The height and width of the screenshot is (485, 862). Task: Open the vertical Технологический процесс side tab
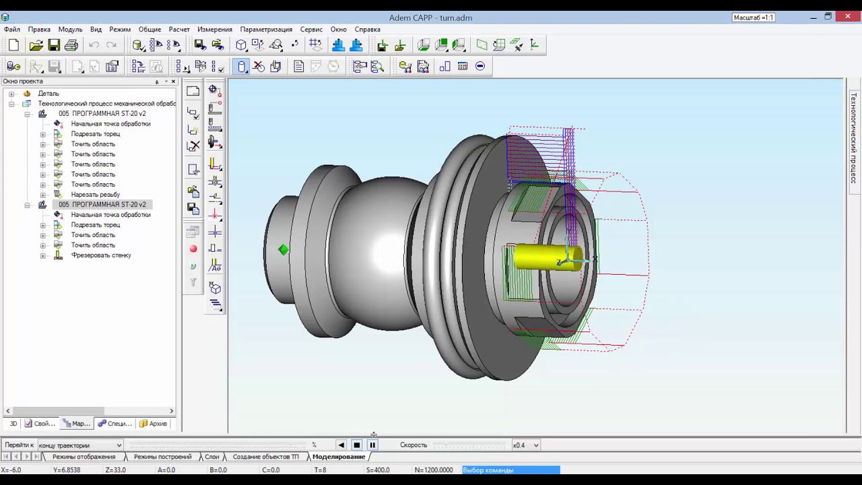click(x=853, y=139)
